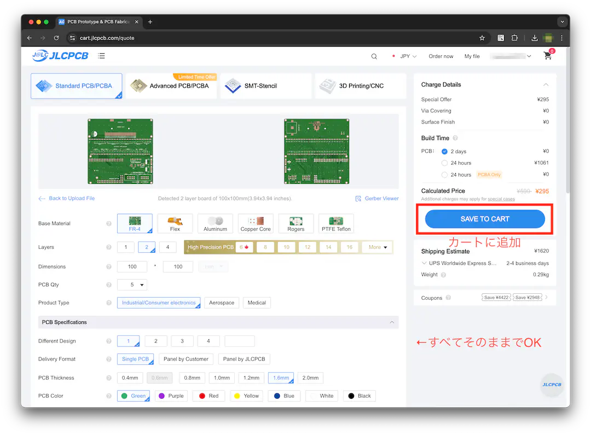This screenshot has width=591, height=435.
Task: Open browser downloads icon
Action: [x=535, y=38]
